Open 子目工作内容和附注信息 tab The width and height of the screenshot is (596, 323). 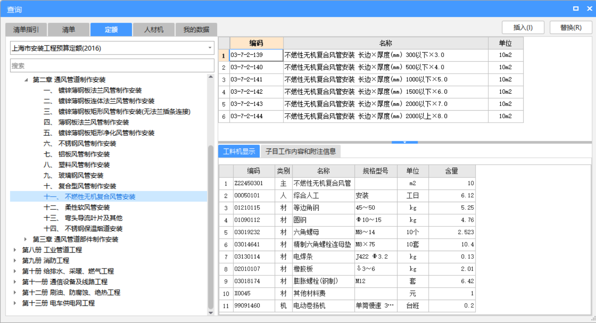301,151
